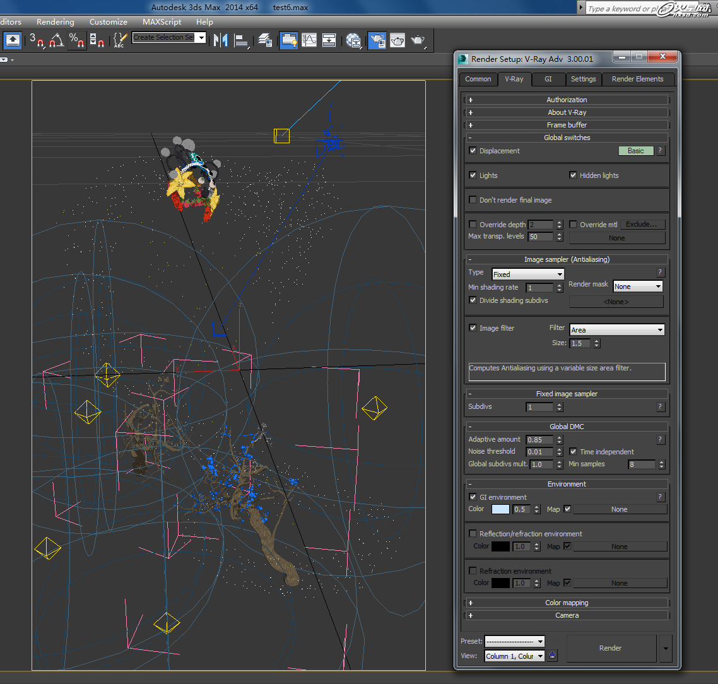This screenshot has height=684, width=718.
Task: Select the Align tool
Action: [x=241, y=40]
